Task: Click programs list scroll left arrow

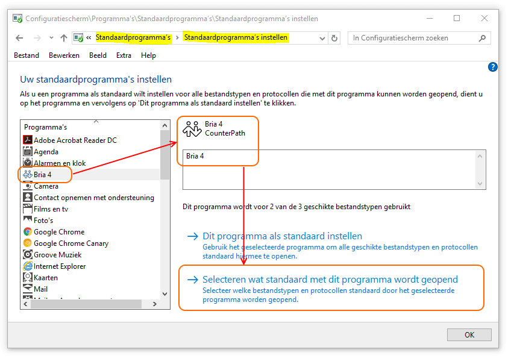Action: pyautogui.click(x=25, y=304)
